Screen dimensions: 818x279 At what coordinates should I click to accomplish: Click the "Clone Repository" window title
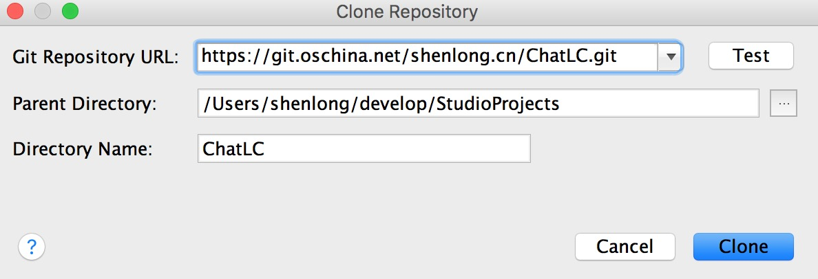tap(406, 12)
